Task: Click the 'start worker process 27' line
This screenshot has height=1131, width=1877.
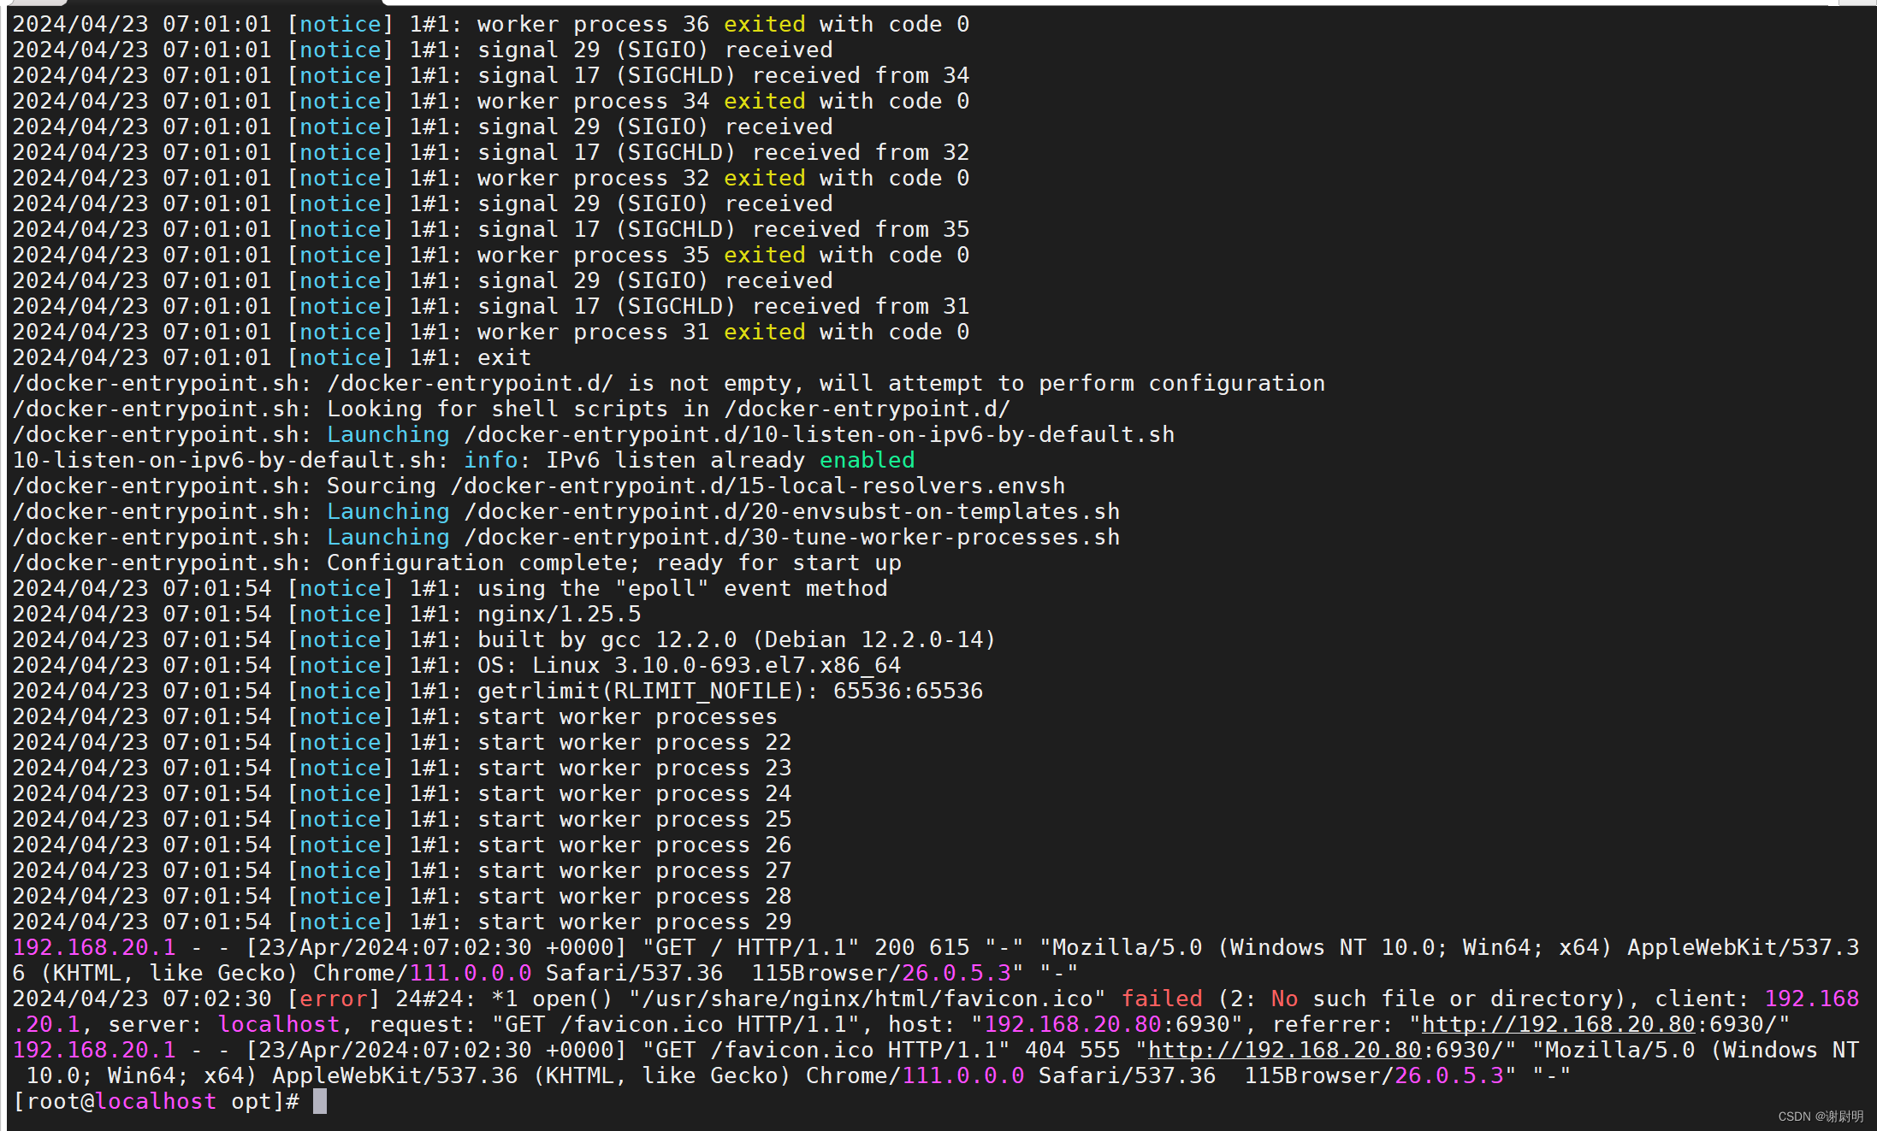Action: (x=402, y=870)
